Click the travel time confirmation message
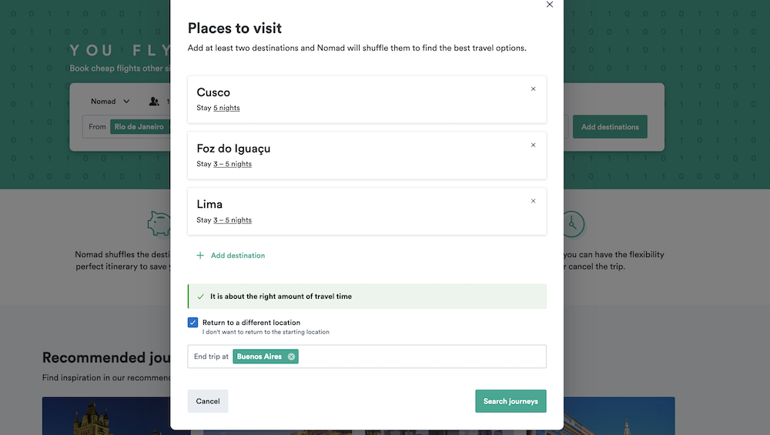Screen dimensions: 770x435 click(367, 296)
